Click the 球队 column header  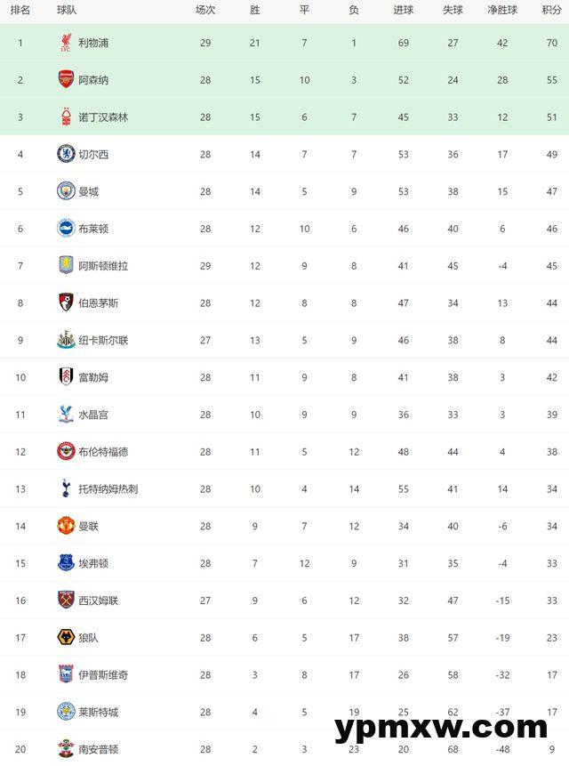pos(66,10)
